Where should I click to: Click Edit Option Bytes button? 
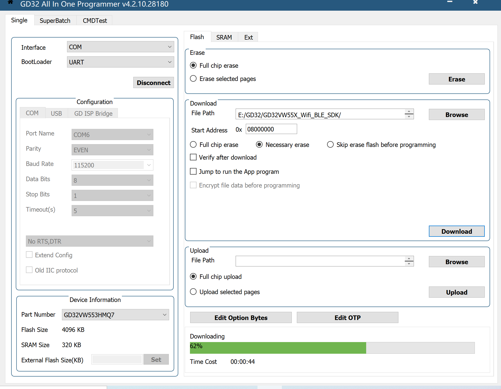[x=241, y=317]
